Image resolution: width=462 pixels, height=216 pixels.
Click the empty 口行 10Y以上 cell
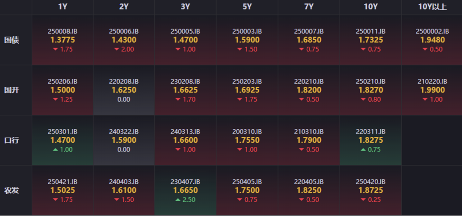tap(432, 140)
